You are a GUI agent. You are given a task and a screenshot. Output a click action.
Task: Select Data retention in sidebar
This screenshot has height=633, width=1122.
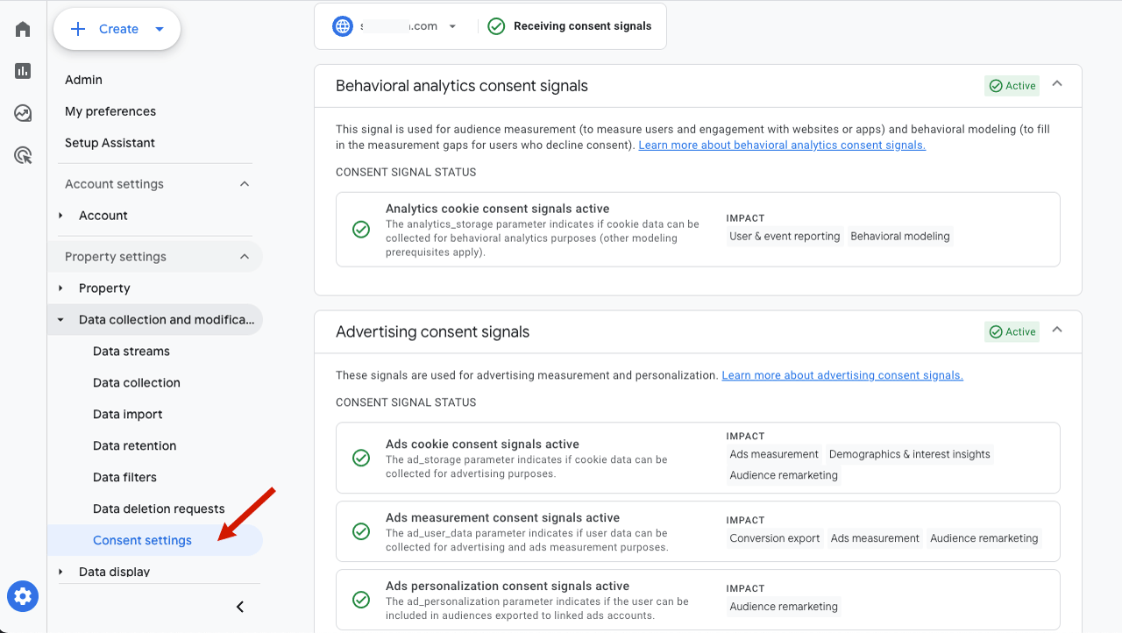135,446
